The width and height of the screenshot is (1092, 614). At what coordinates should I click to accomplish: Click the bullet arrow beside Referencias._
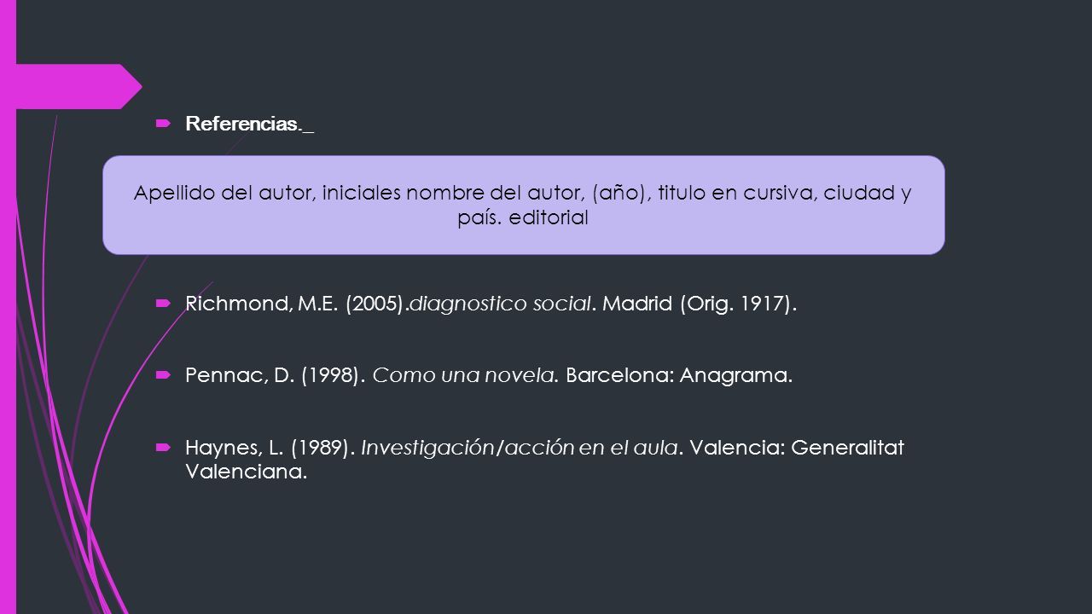point(162,124)
